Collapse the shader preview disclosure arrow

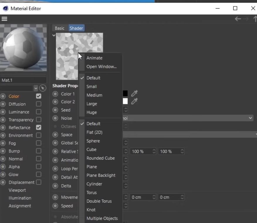[x=54, y=36]
